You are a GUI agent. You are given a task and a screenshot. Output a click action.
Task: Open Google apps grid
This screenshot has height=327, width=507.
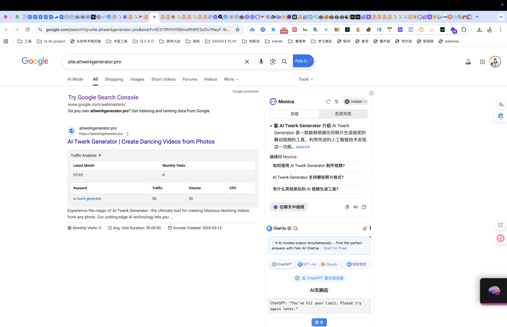482,62
